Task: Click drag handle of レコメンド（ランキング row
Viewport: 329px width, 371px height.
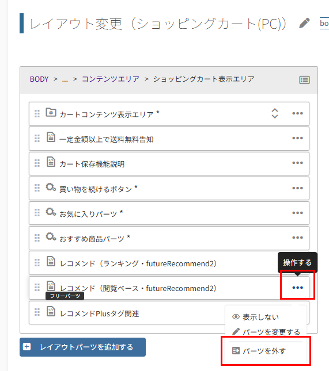Action: pyautogui.click(x=37, y=263)
